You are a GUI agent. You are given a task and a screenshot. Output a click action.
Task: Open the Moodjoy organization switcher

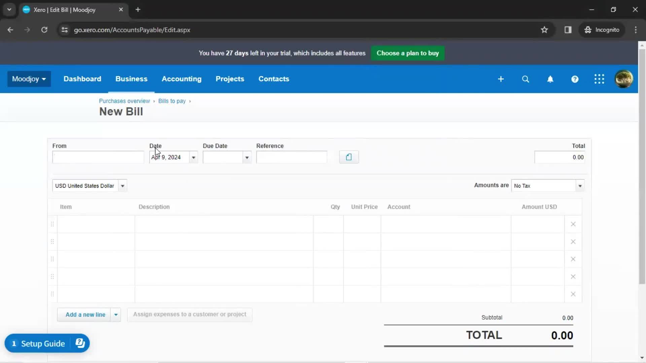tap(29, 79)
